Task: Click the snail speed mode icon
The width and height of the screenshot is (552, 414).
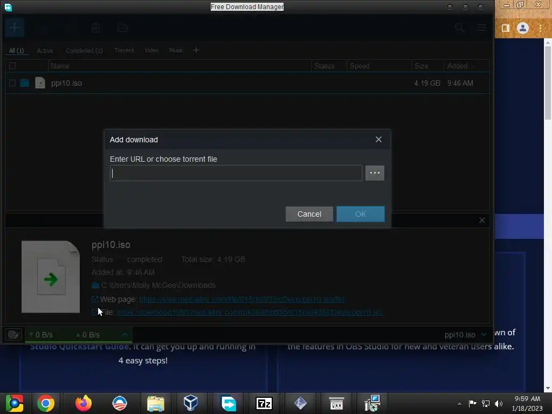Action: (x=13, y=334)
